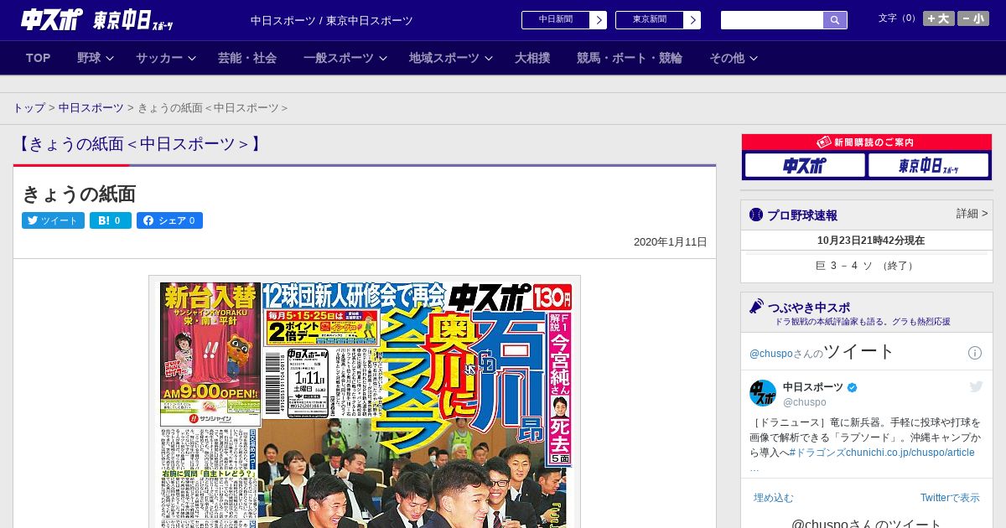The width and height of the screenshot is (1006, 528).
Task: Open the 中スポ tweet avatar icon
Action: pos(763,393)
